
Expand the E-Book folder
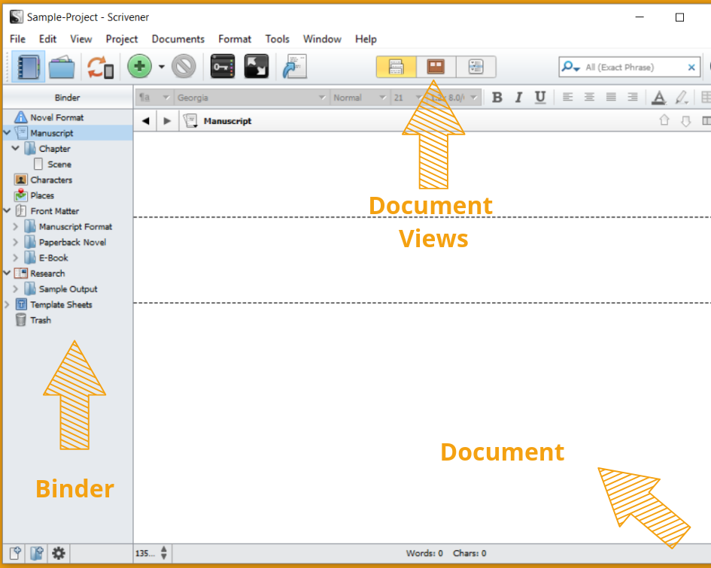15,258
